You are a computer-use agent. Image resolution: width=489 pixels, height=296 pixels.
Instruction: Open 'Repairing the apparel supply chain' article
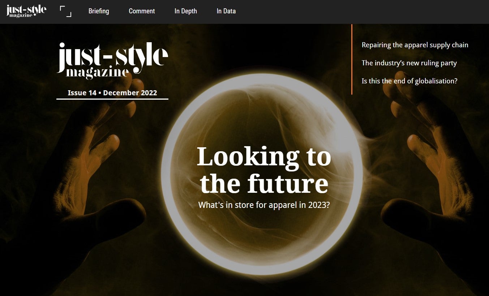click(415, 45)
